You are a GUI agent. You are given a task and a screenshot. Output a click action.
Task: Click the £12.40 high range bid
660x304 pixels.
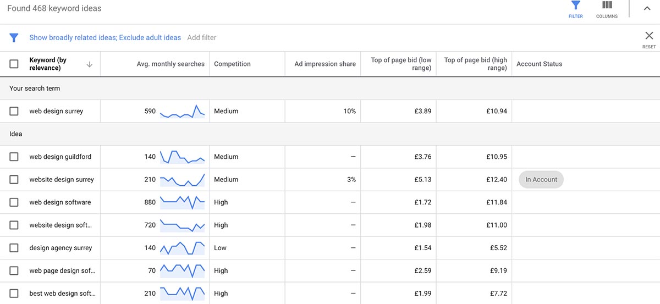click(x=497, y=179)
